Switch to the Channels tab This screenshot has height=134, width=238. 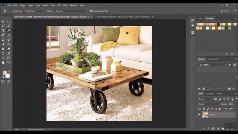(210, 93)
